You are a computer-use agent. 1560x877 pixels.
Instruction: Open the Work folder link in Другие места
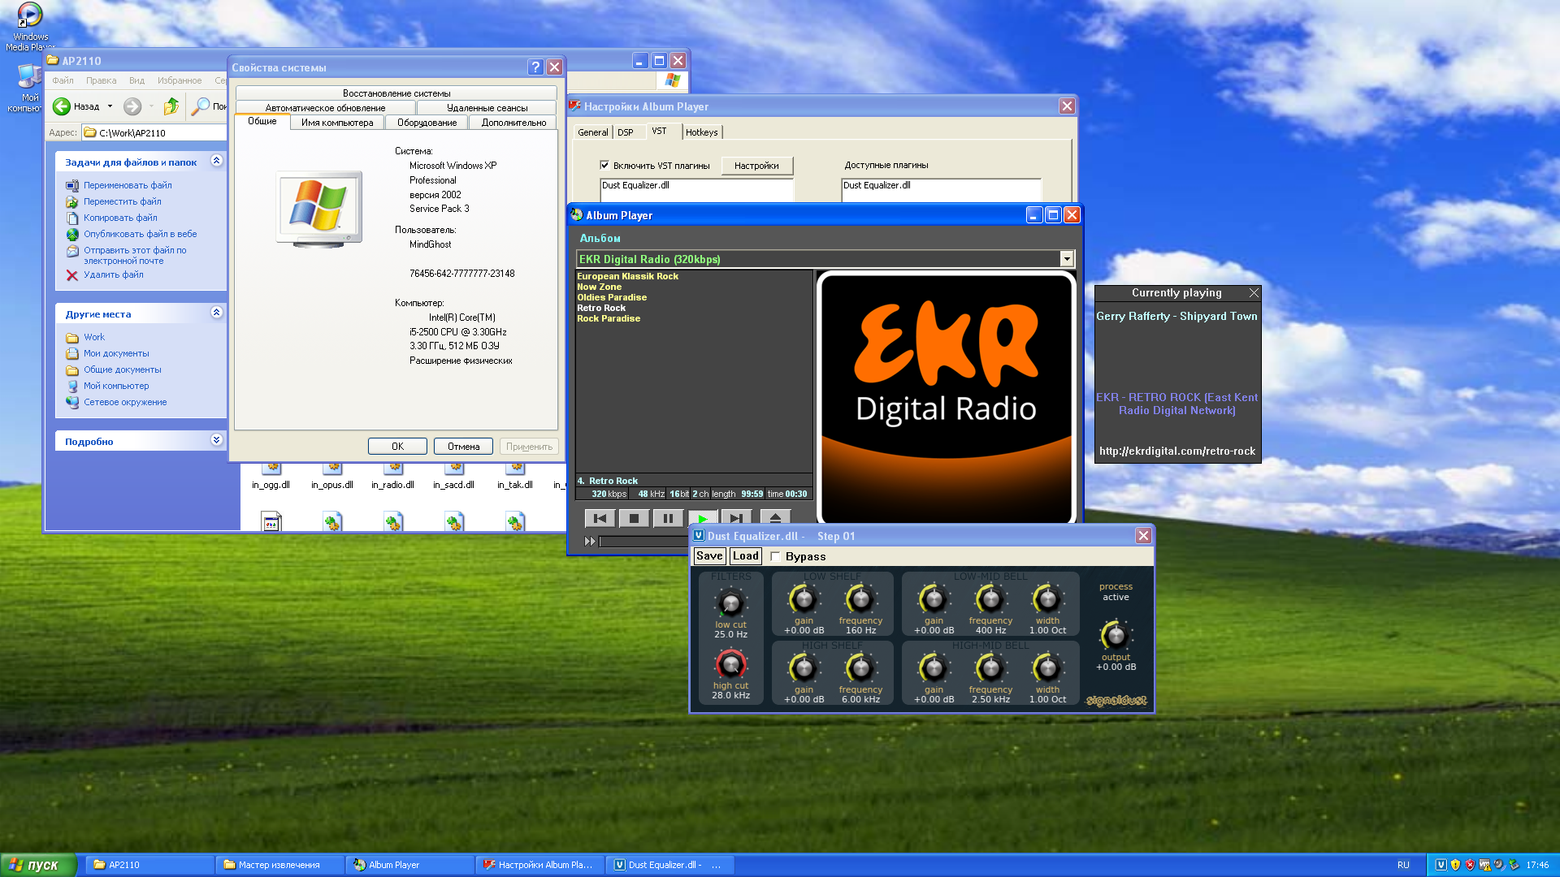click(94, 337)
